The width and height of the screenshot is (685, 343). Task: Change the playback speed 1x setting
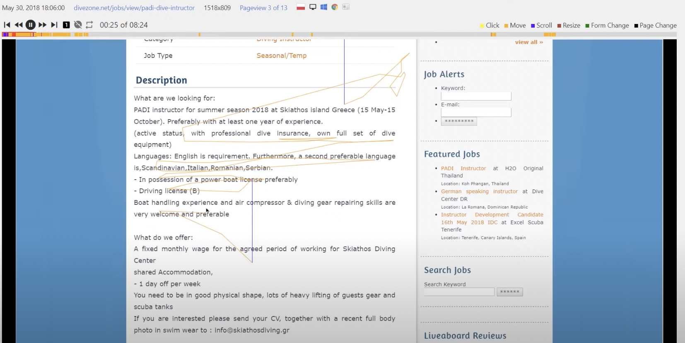point(66,25)
